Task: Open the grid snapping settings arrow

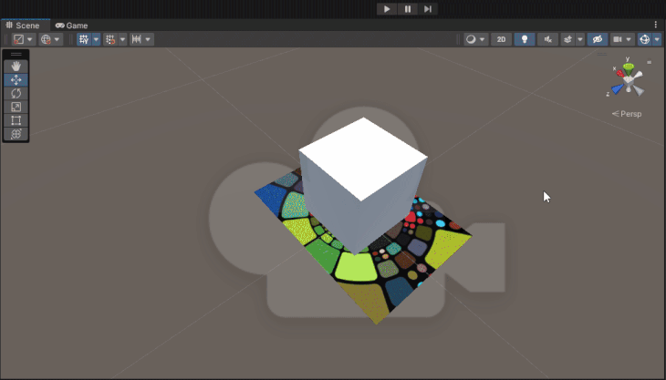Action: click(x=123, y=39)
